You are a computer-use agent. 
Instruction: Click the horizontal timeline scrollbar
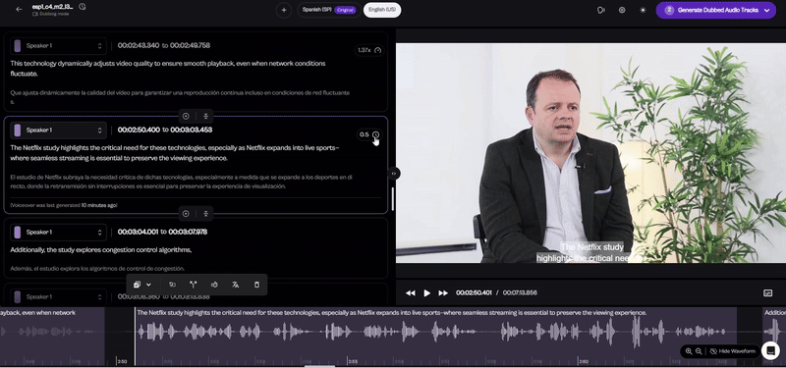[x=320, y=366]
